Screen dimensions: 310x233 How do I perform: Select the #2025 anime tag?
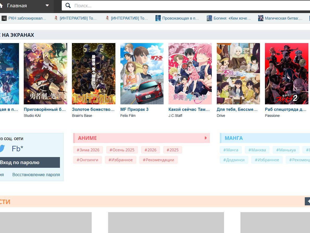pyautogui.click(x=173, y=150)
